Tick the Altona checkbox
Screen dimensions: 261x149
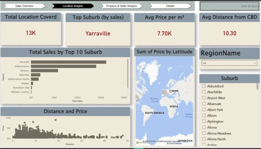(204, 127)
